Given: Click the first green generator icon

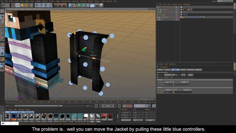Looking at the screenshot, I should (79, 5).
